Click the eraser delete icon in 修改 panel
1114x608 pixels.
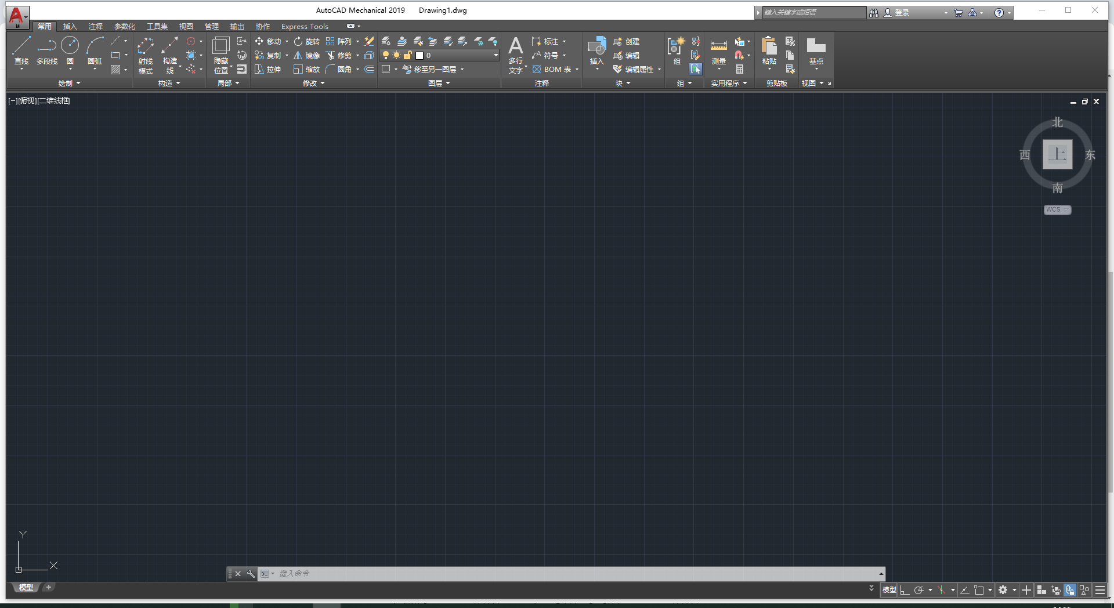369,41
